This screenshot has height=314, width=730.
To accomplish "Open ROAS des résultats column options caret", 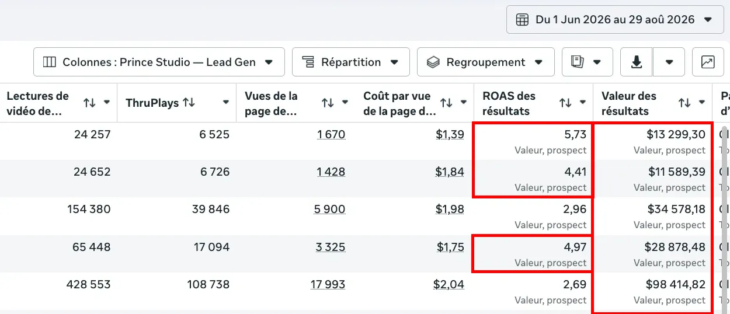I will tap(583, 103).
